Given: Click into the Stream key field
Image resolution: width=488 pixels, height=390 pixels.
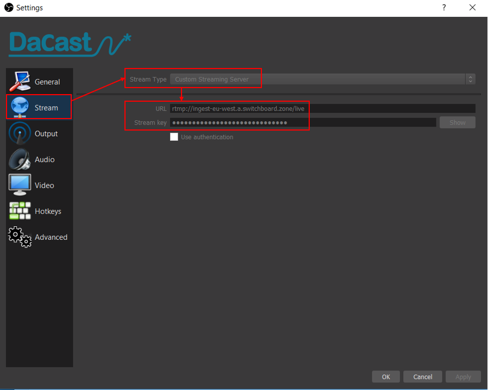Looking at the screenshot, I should tap(303, 122).
